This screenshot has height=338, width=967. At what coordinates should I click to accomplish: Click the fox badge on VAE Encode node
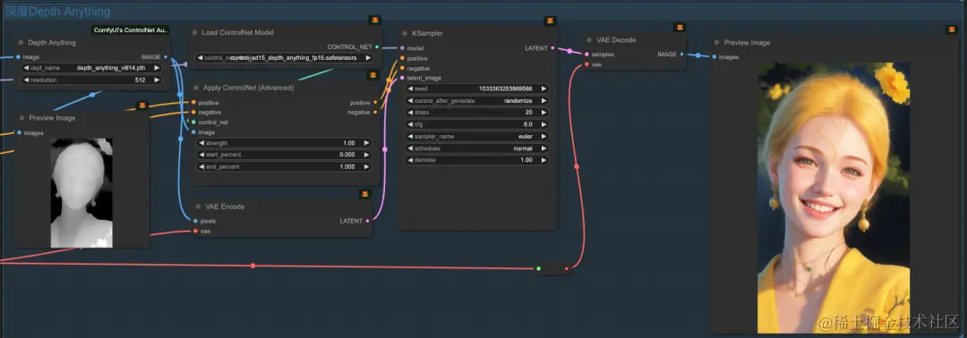(x=366, y=194)
